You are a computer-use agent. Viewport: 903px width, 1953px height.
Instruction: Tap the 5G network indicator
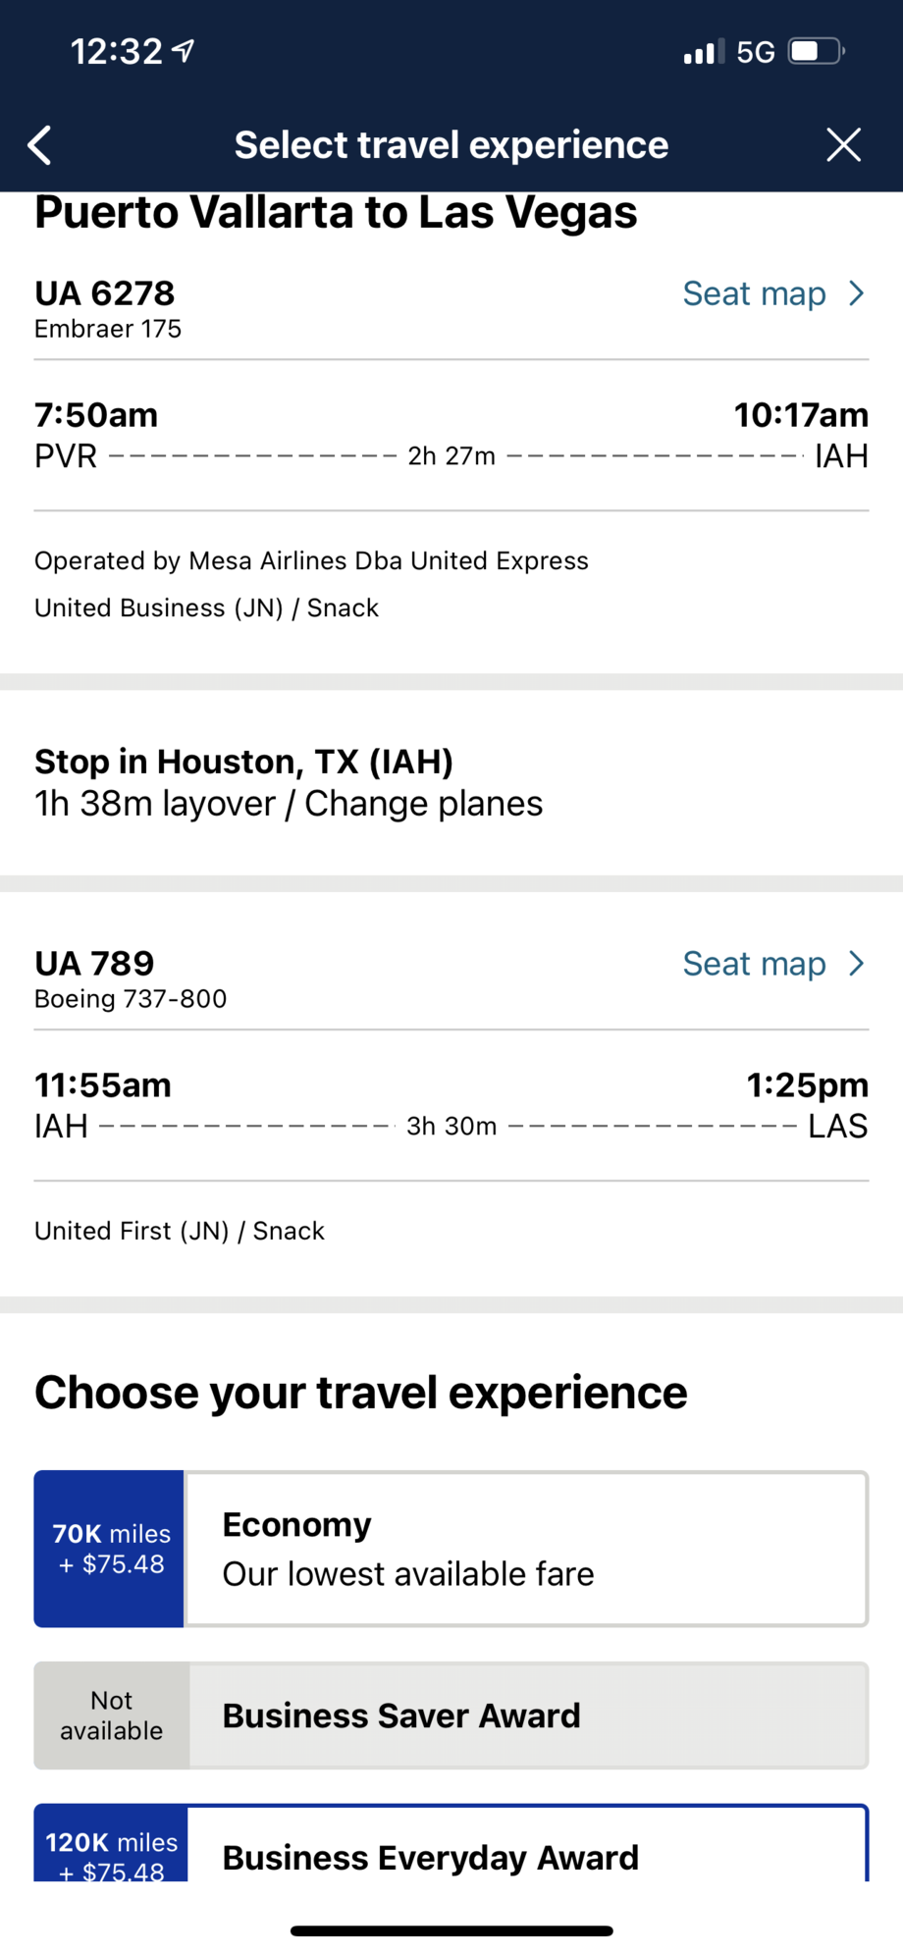click(756, 51)
